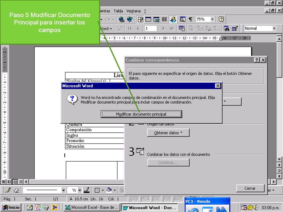Switch to Microsoft Excel taskbar button
The image size is (283, 212).
pyautogui.click(x=92, y=207)
